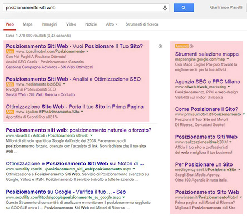Open the Notizie tab
This screenshot has width=247, height=216.
(91, 24)
